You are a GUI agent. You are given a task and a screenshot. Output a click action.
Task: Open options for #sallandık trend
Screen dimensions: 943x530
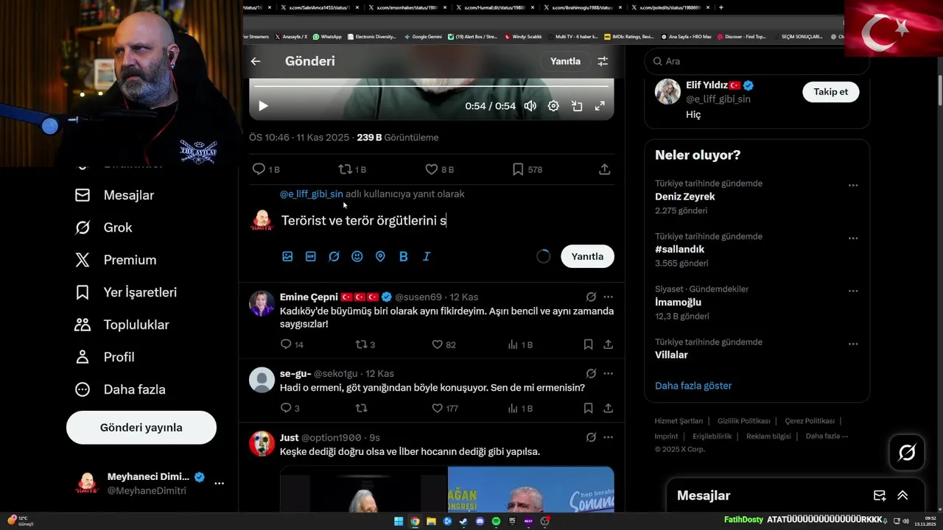pos(853,239)
